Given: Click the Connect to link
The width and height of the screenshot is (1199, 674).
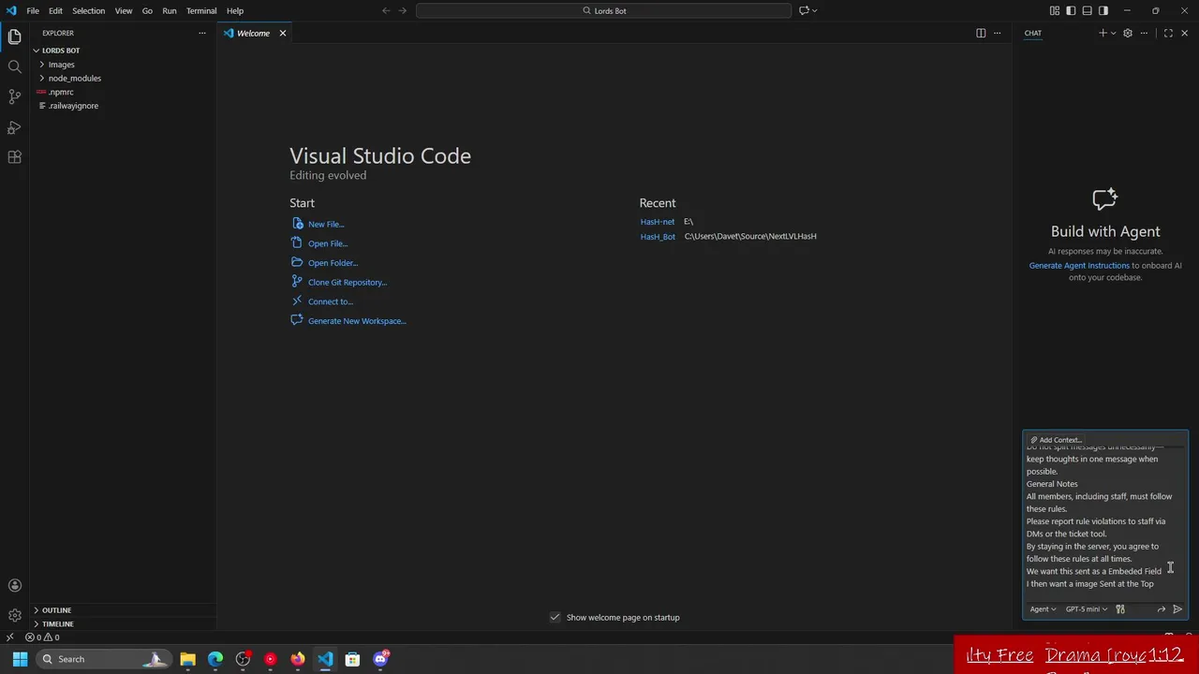Looking at the screenshot, I should (331, 301).
